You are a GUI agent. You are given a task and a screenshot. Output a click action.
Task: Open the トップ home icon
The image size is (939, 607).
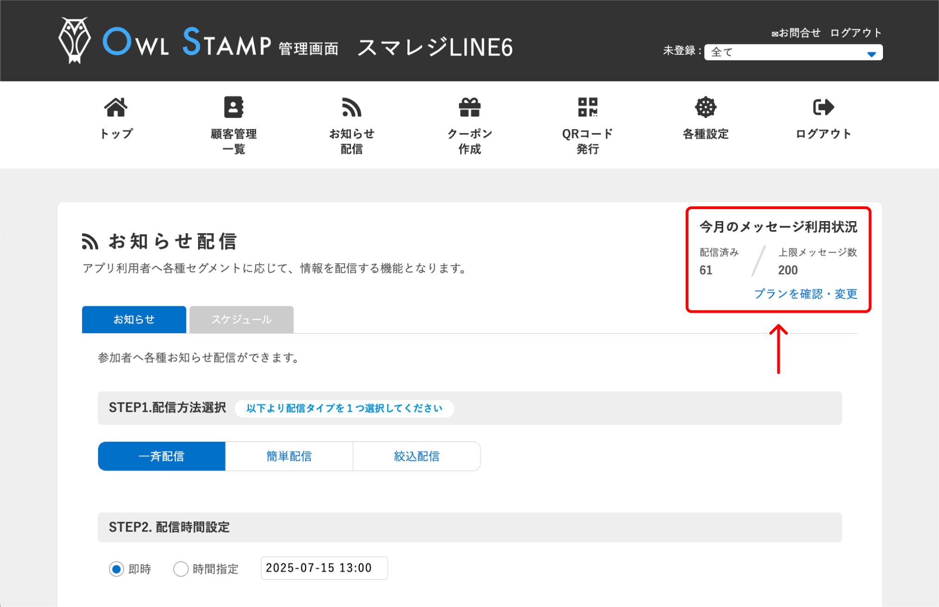(115, 107)
